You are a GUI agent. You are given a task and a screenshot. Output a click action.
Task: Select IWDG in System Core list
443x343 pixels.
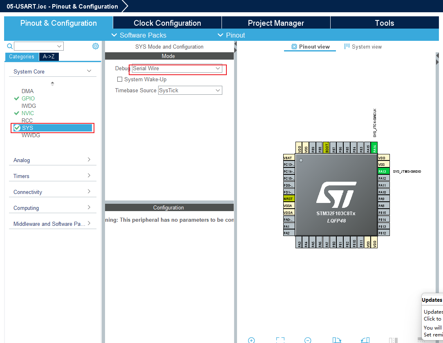29,106
